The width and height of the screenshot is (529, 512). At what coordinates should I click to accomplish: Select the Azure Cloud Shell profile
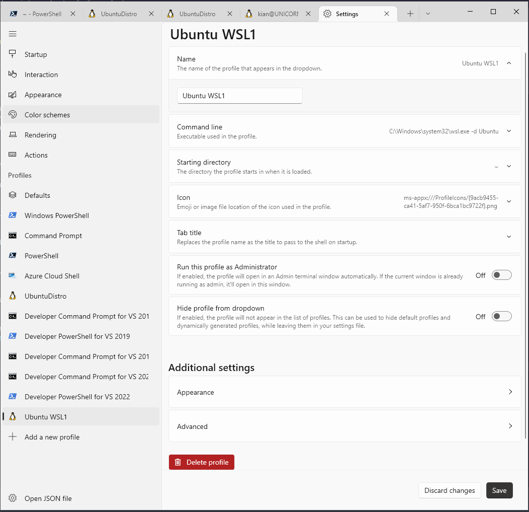click(x=52, y=276)
